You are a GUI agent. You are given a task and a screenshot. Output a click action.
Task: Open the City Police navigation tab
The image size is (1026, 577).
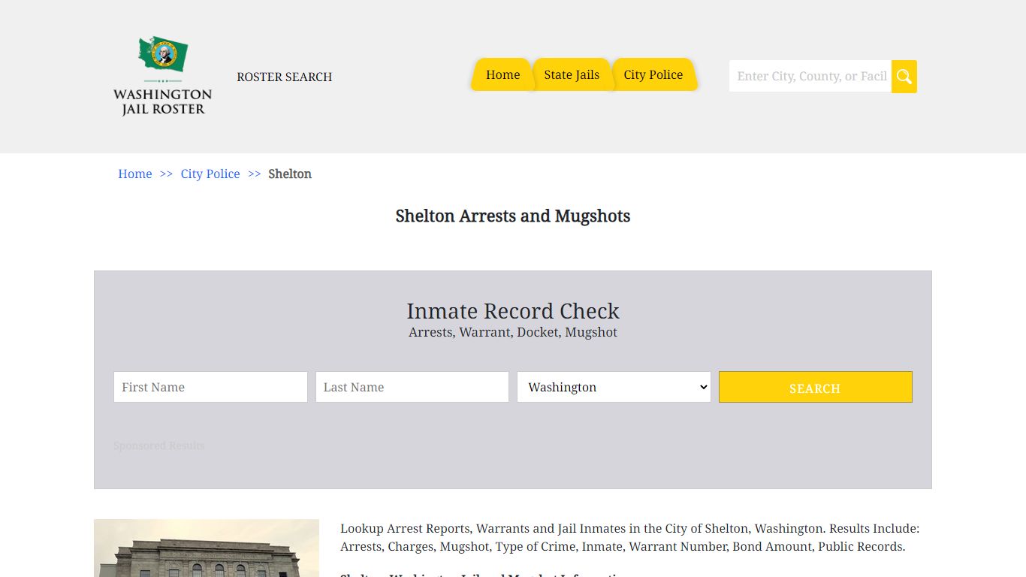click(x=653, y=74)
